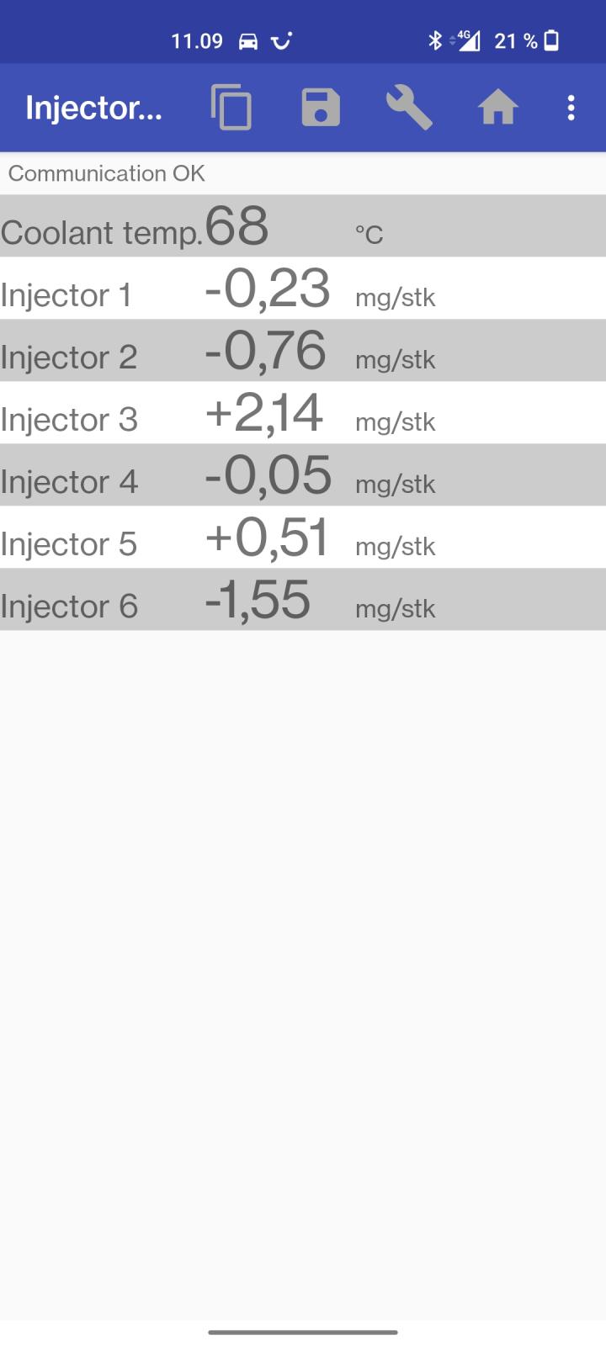
Task: Open the three-dot overflow menu
Action: (571, 108)
